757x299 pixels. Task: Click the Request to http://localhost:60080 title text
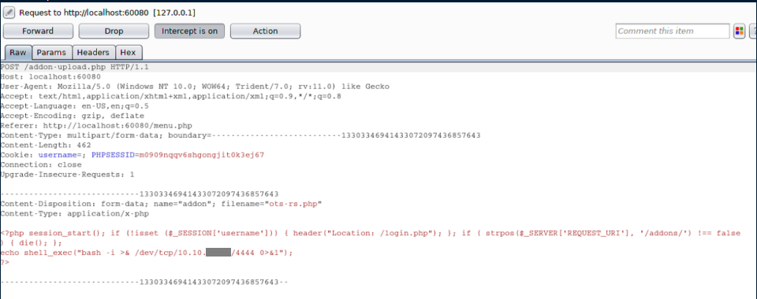(x=107, y=13)
